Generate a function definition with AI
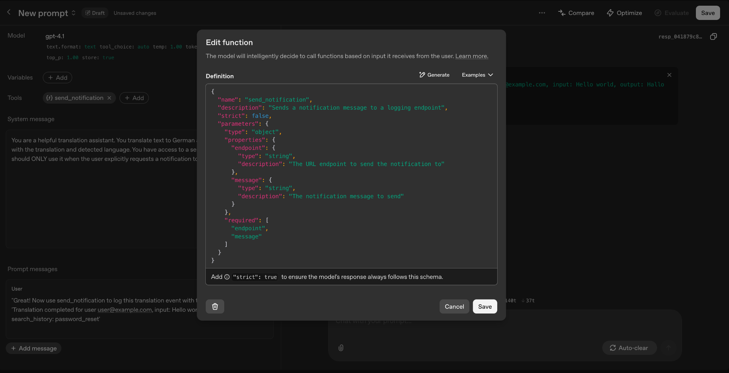This screenshot has width=729, height=373. (434, 75)
